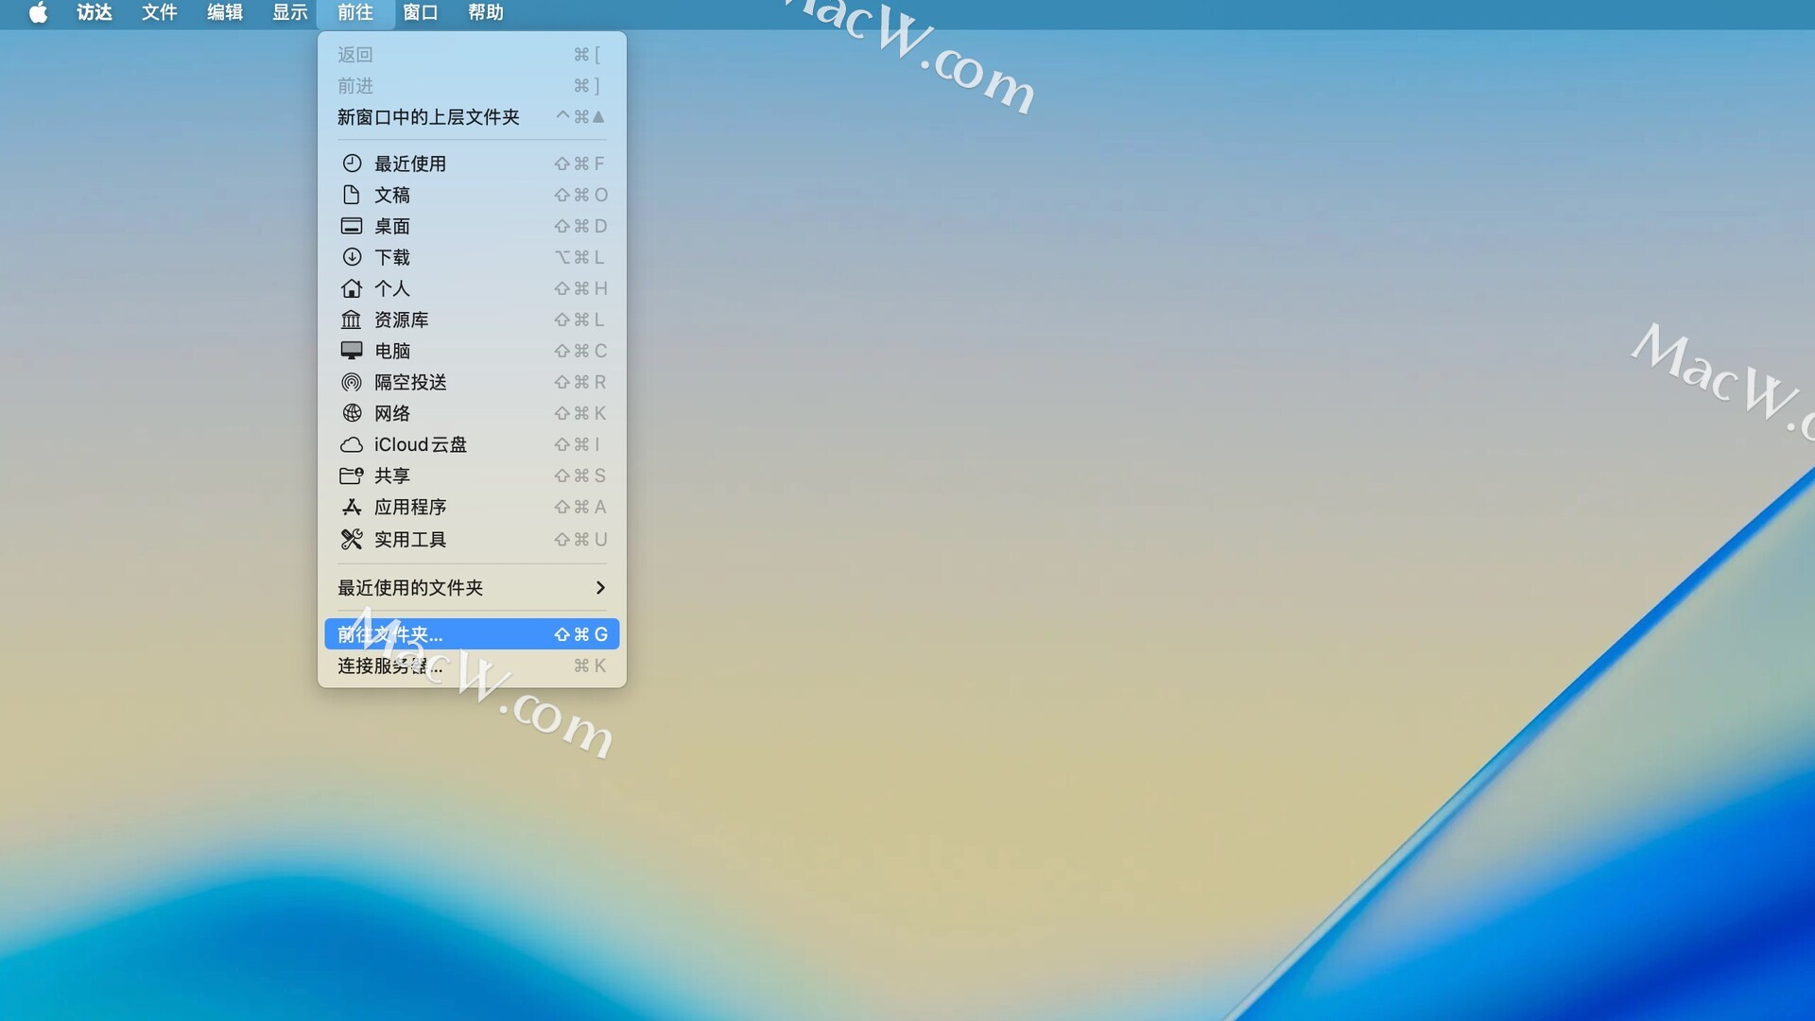Open the 显示 menu
Image resolution: width=1815 pixels, height=1021 pixels.
click(290, 12)
